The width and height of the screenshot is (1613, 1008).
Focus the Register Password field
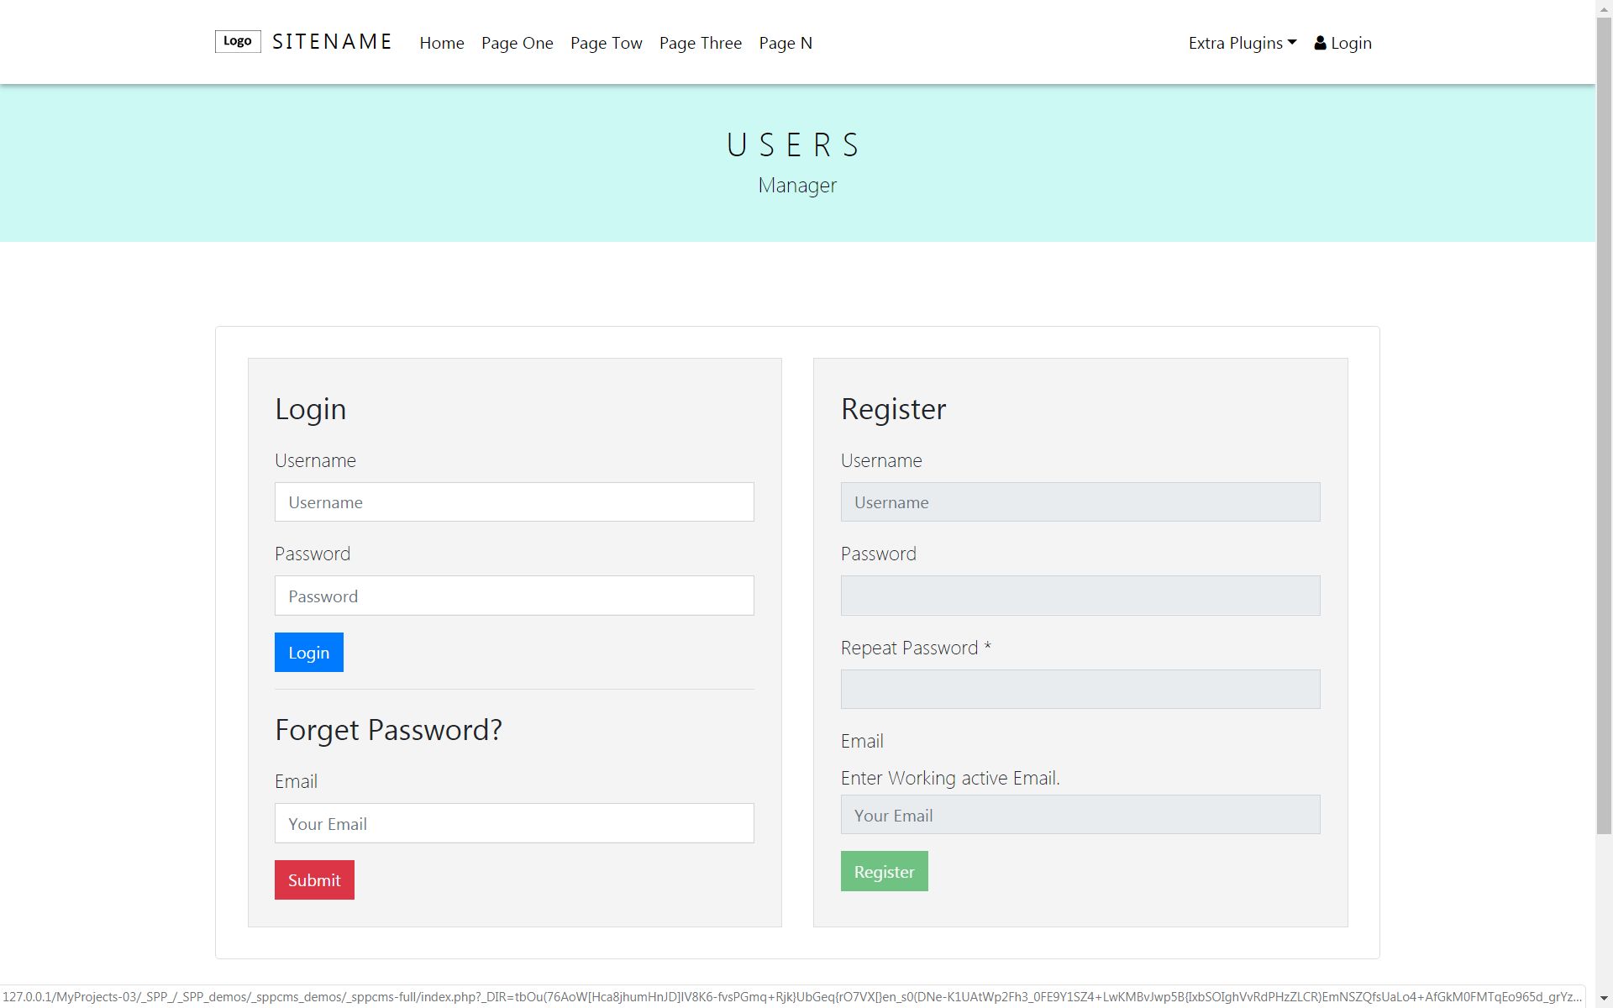coord(1080,596)
